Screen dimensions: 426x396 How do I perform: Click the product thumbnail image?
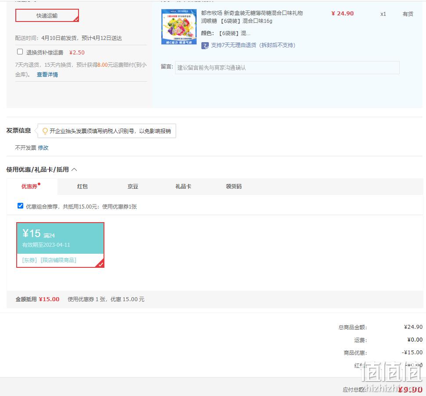pos(179,27)
